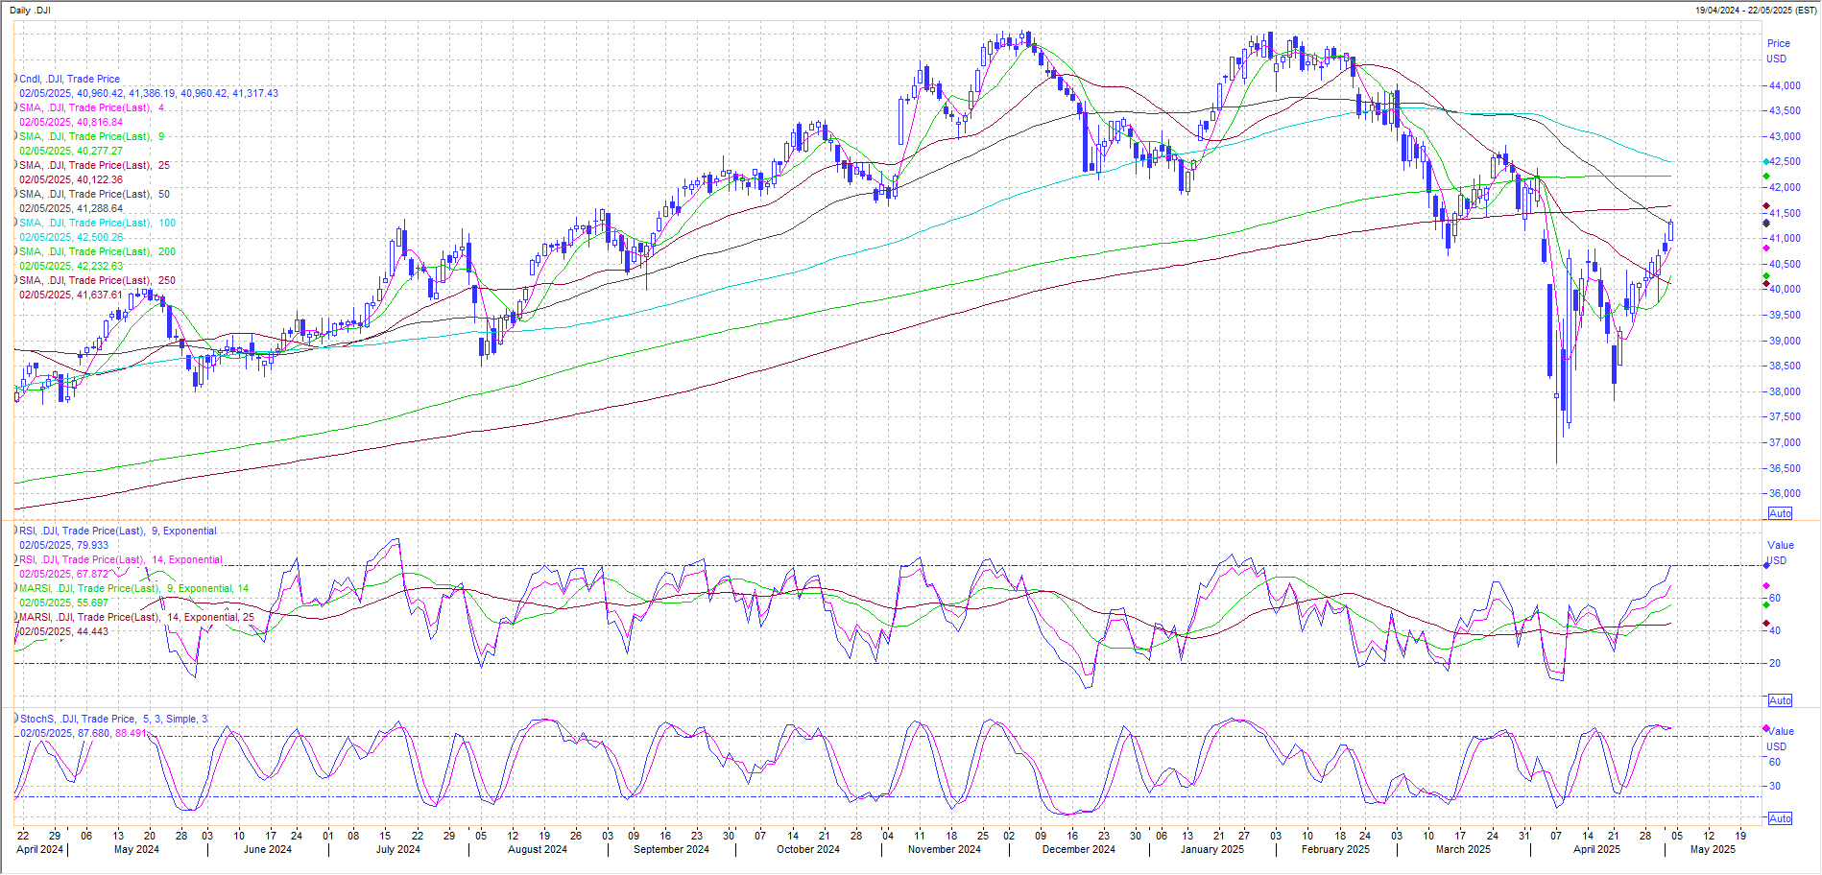The width and height of the screenshot is (1822, 875).
Task: Click the 'Daily .DJI' chart title
Action: click(30, 11)
